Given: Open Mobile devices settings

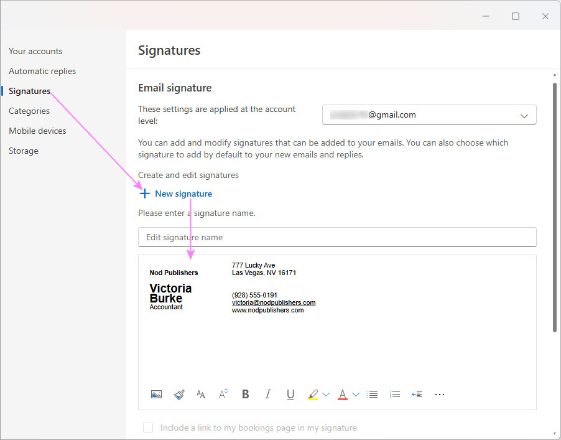Looking at the screenshot, I should click(37, 131).
